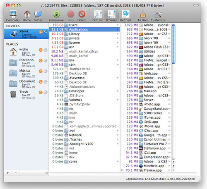The width and height of the screenshot is (207, 189).
Task: Click the green Remeasure icon
Action: point(56,14)
